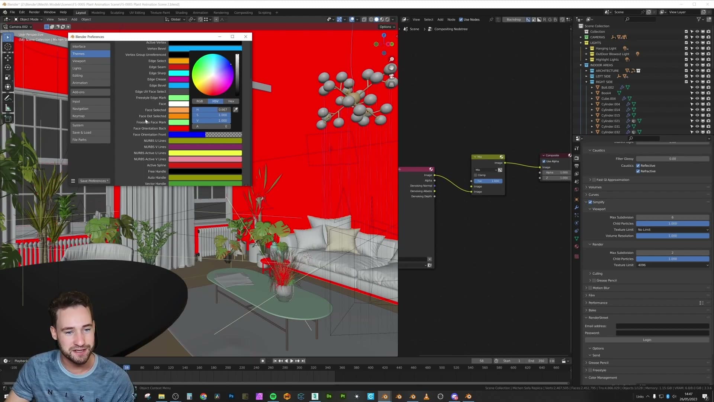Uncheck Reflective caustics

[x=638, y=166]
